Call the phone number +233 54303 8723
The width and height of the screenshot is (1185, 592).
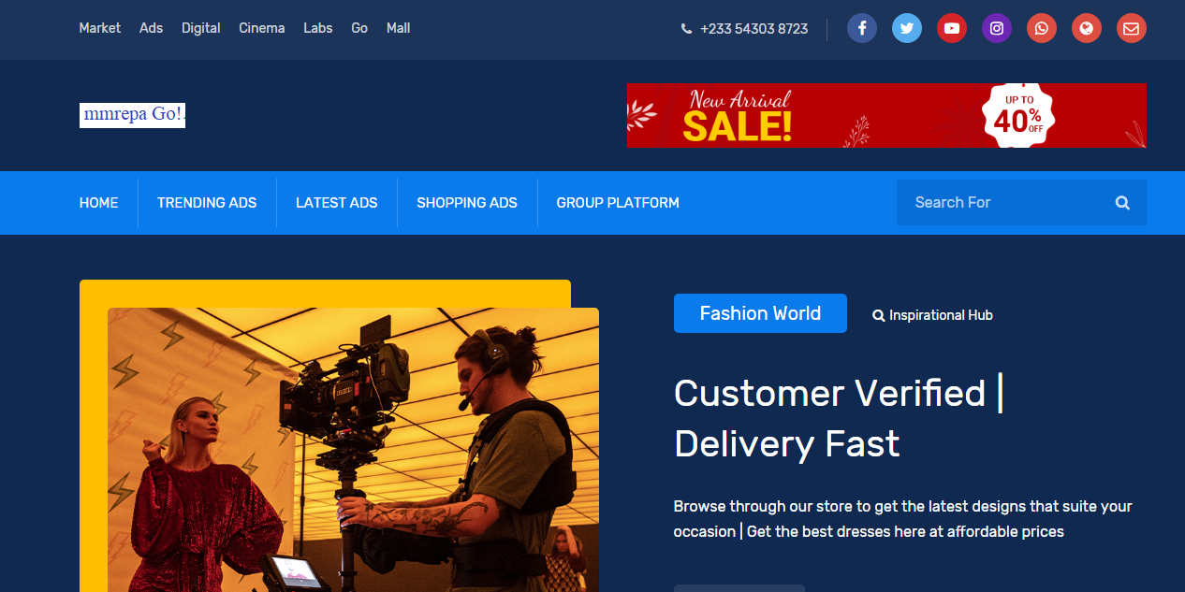pyautogui.click(x=753, y=29)
